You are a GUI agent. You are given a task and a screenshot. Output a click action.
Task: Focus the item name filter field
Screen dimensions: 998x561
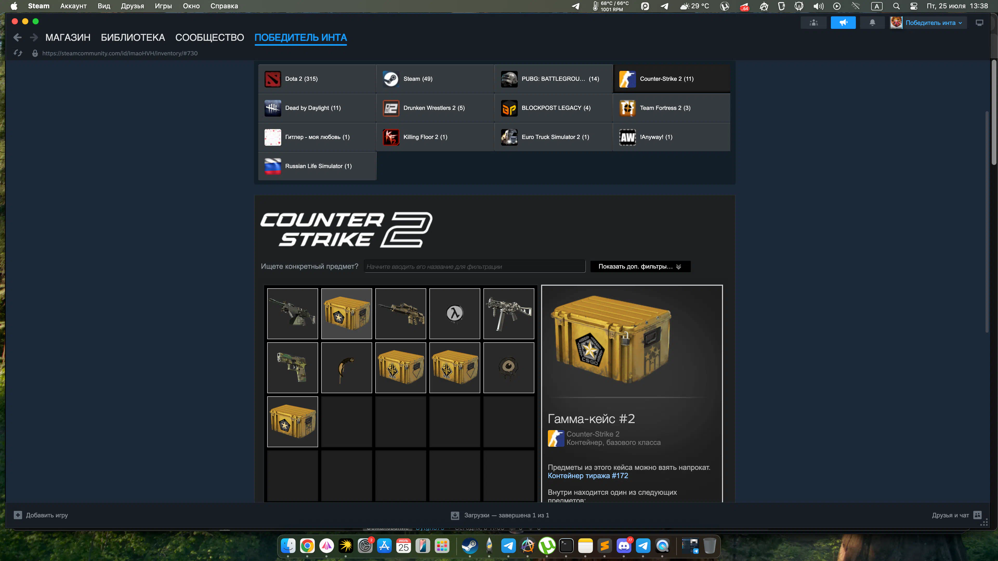[x=474, y=266]
